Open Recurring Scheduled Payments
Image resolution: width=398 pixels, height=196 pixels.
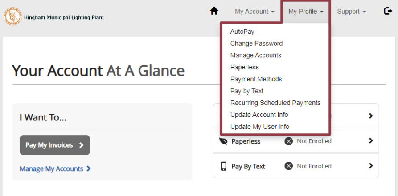pyautogui.click(x=275, y=103)
